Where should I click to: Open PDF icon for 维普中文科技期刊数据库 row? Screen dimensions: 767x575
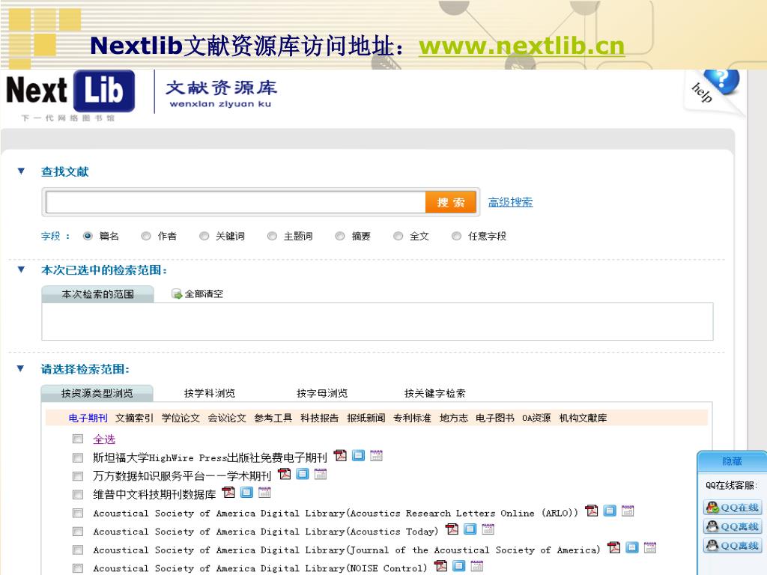(x=228, y=493)
